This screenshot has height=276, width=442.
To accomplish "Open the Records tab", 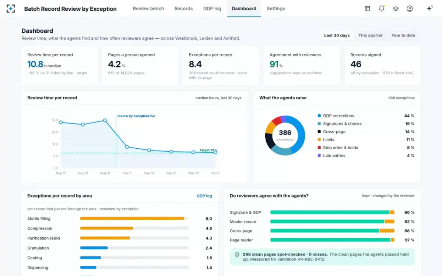I will point(183,8).
